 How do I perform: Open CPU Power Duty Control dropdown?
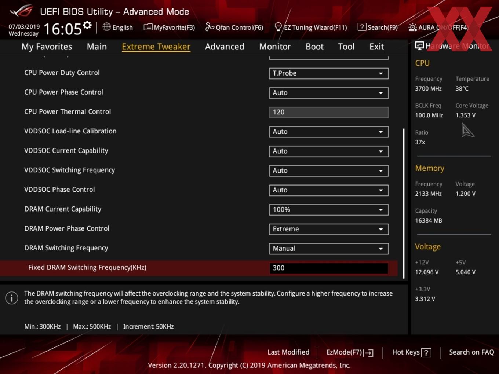[329, 73]
